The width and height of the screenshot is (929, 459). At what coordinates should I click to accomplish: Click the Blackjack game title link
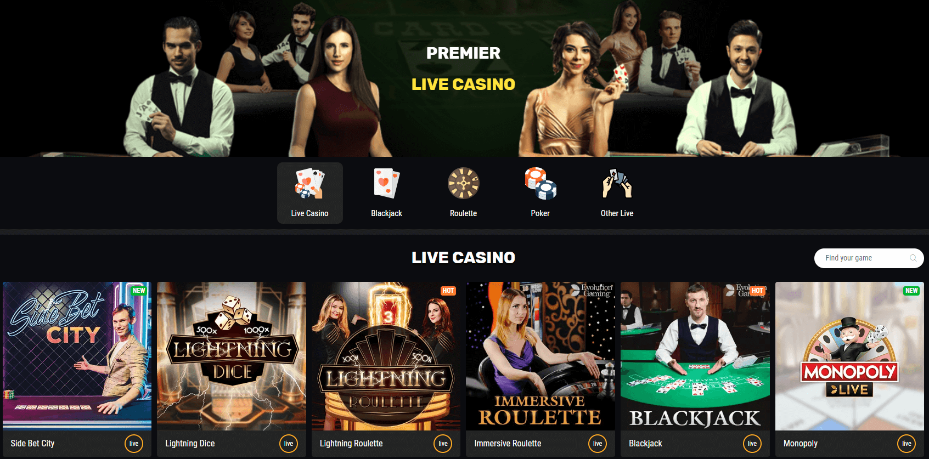(x=645, y=443)
